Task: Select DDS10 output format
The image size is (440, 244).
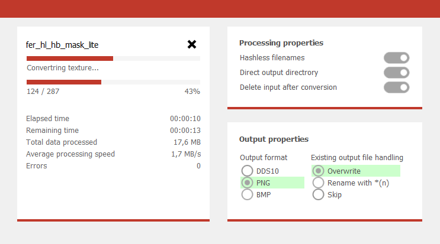Action: [x=248, y=171]
